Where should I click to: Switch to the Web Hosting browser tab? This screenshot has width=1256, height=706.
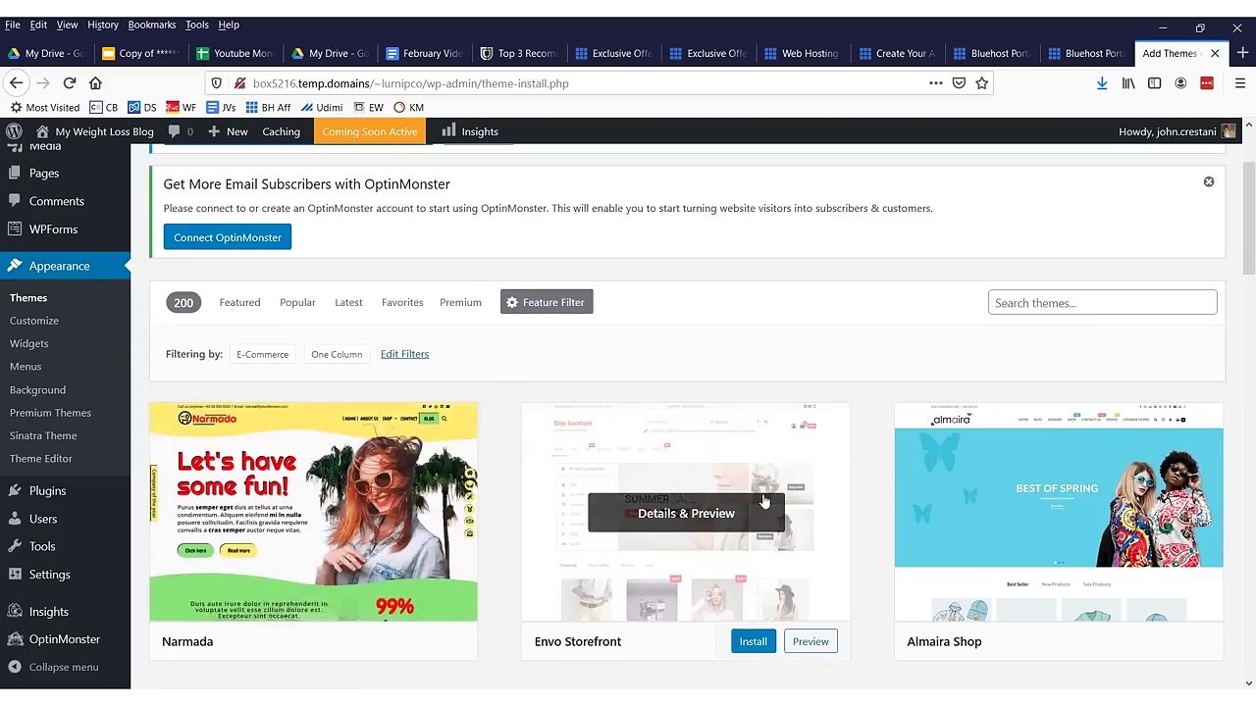click(801, 53)
